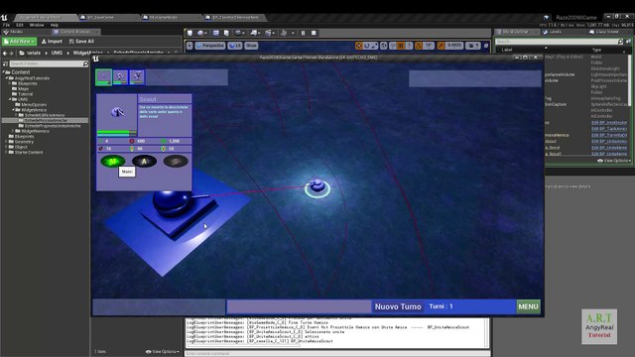The height and width of the screenshot is (357, 635).
Task: Maximize the viewport with corner icon
Action: click(x=486, y=46)
